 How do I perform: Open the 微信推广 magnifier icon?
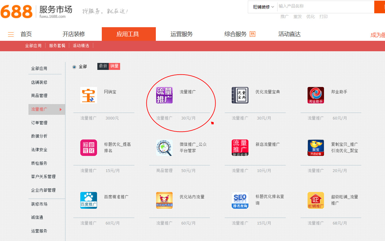[164, 148]
